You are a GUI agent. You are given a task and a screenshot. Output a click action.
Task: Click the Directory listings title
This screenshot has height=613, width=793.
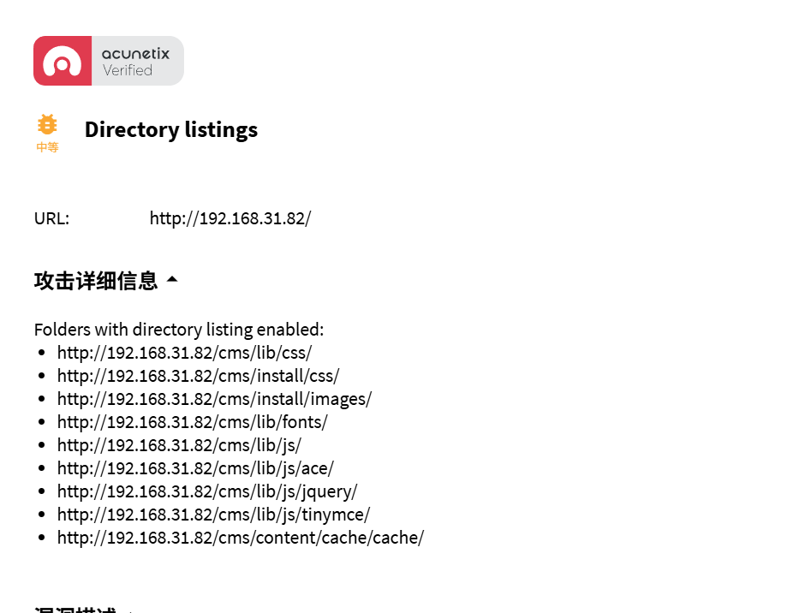171,130
